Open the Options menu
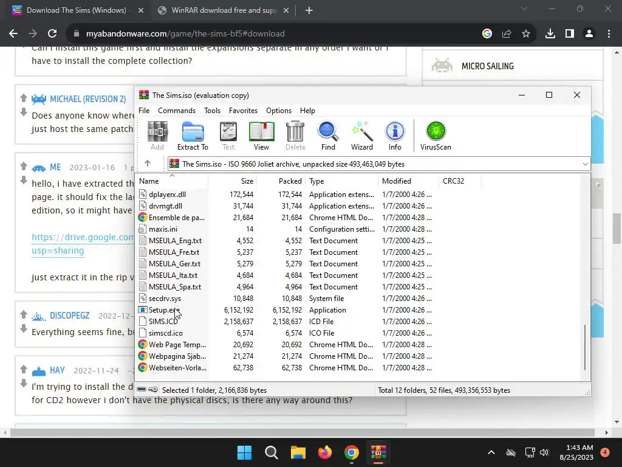This screenshot has height=467, width=622. (x=279, y=111)
